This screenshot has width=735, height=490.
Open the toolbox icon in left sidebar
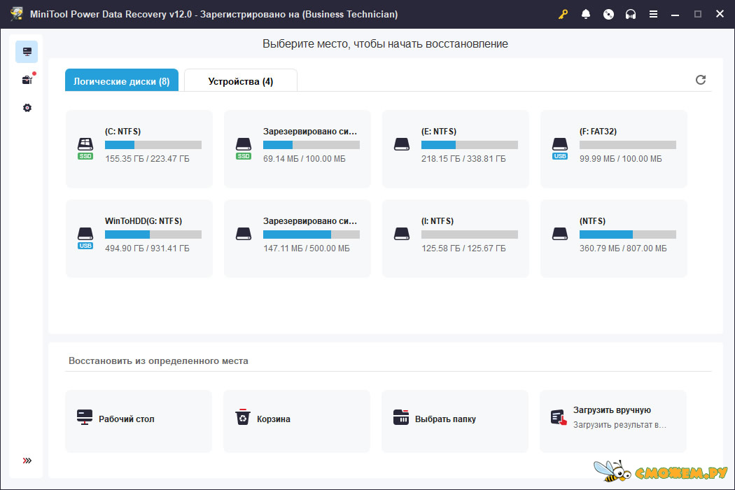coord(28,80)
